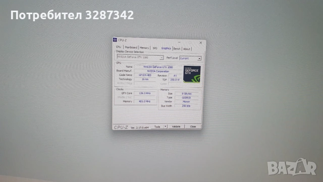
Task: Click the GFX Core clock value
Action: pyautogui.click(x=145, y=93)
